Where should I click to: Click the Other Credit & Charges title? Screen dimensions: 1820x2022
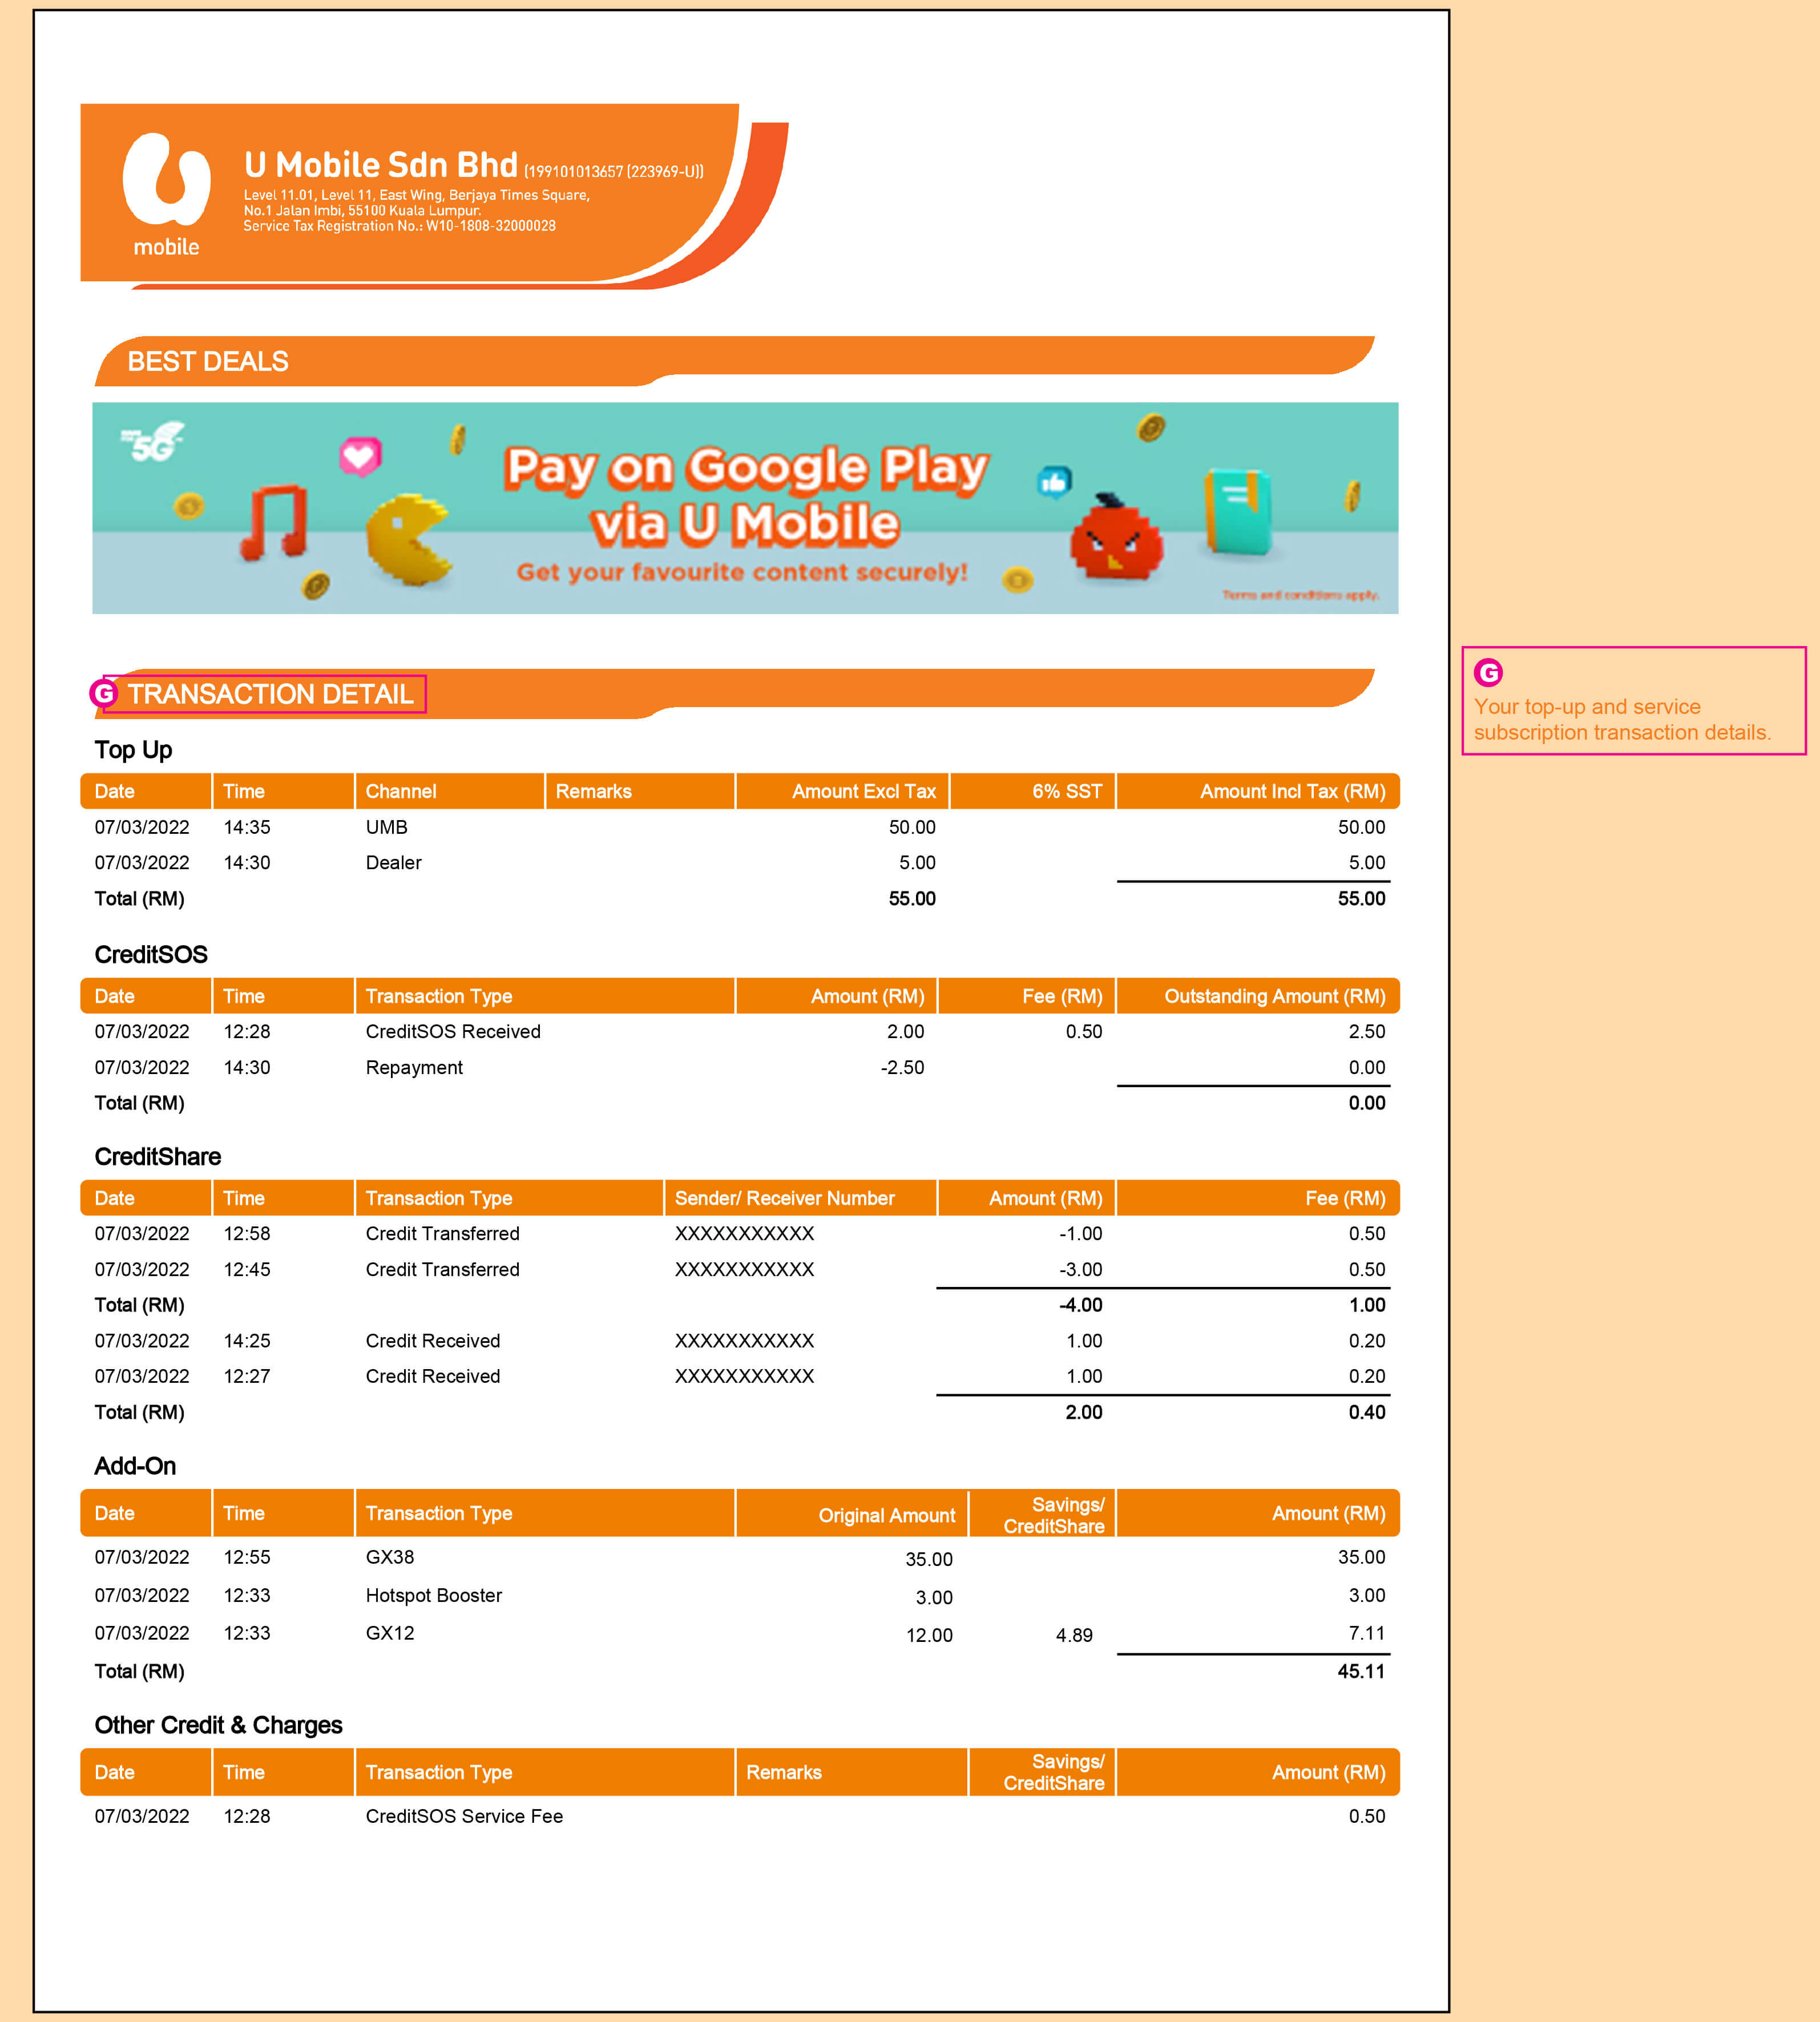(x=218, y=1725)
